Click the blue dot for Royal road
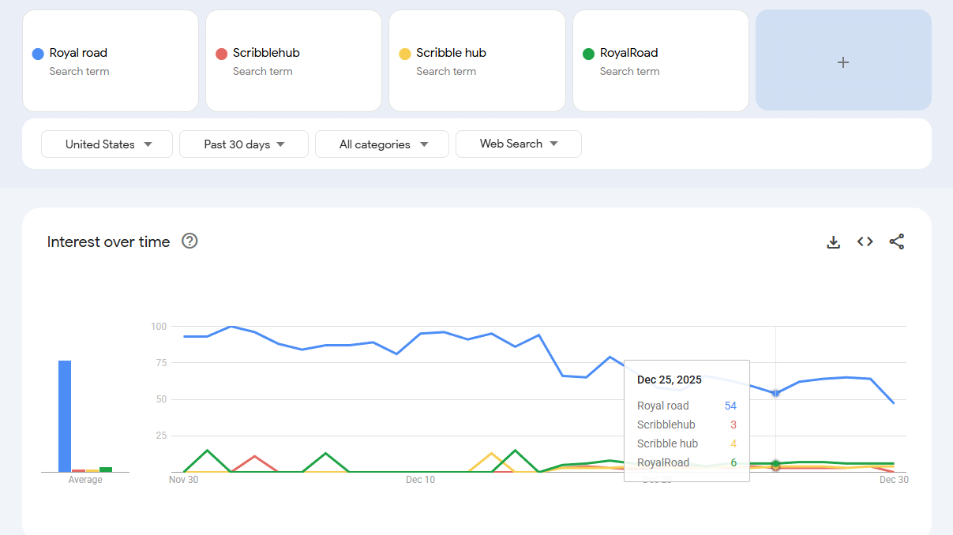Viewport: 953px width, 535px height. click(38, 54)
